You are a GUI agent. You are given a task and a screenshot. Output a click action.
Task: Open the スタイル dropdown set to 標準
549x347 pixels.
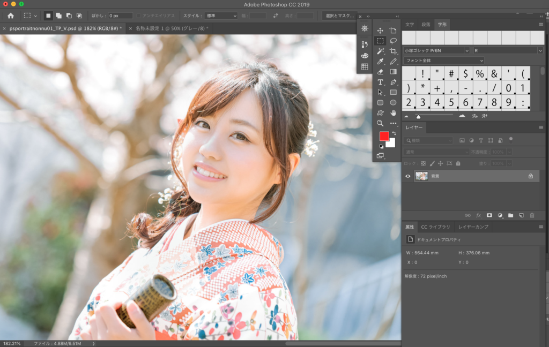point(220,16)
